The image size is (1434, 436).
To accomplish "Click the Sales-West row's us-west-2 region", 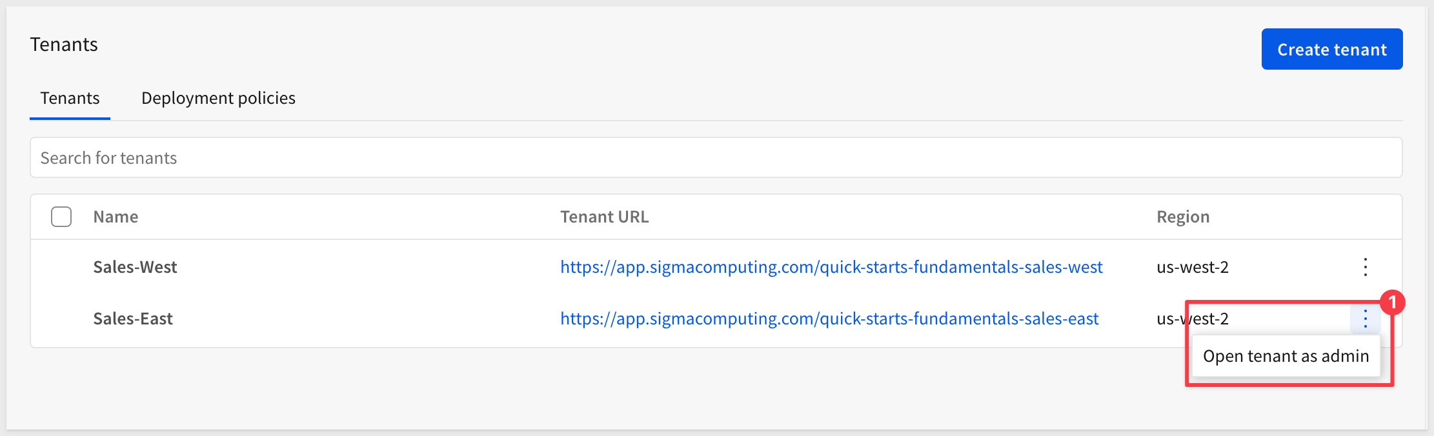I will pos(1193,267).
